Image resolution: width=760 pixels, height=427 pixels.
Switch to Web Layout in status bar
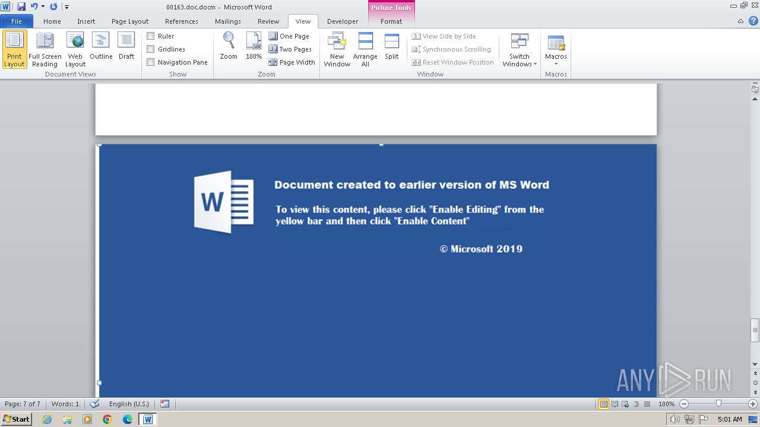[x=625, y=404]
